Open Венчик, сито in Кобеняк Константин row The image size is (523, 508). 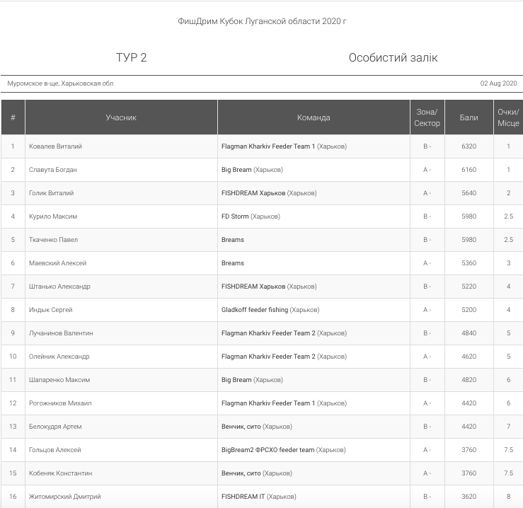(241, 473)
